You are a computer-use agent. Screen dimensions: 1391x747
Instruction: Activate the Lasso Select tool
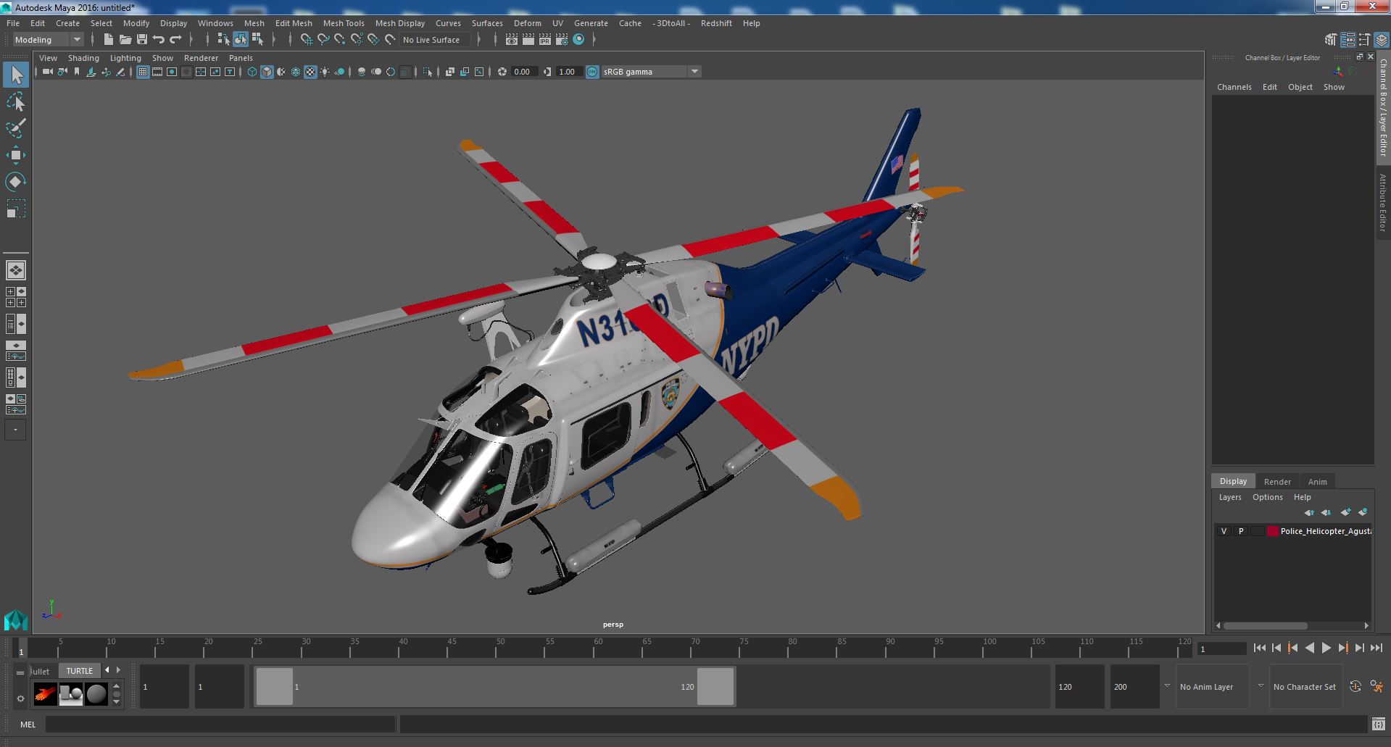click(x=16, y=102)
